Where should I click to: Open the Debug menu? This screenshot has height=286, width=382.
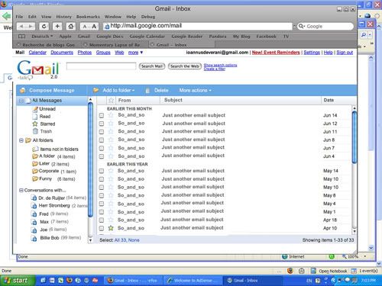point(148,17)
